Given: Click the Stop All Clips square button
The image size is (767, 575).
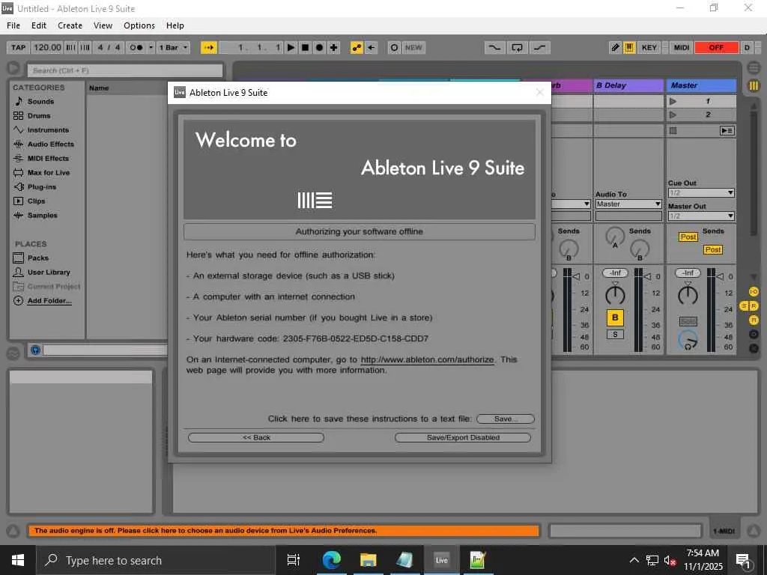Looking at the screenshot, I should coord(673,130).
